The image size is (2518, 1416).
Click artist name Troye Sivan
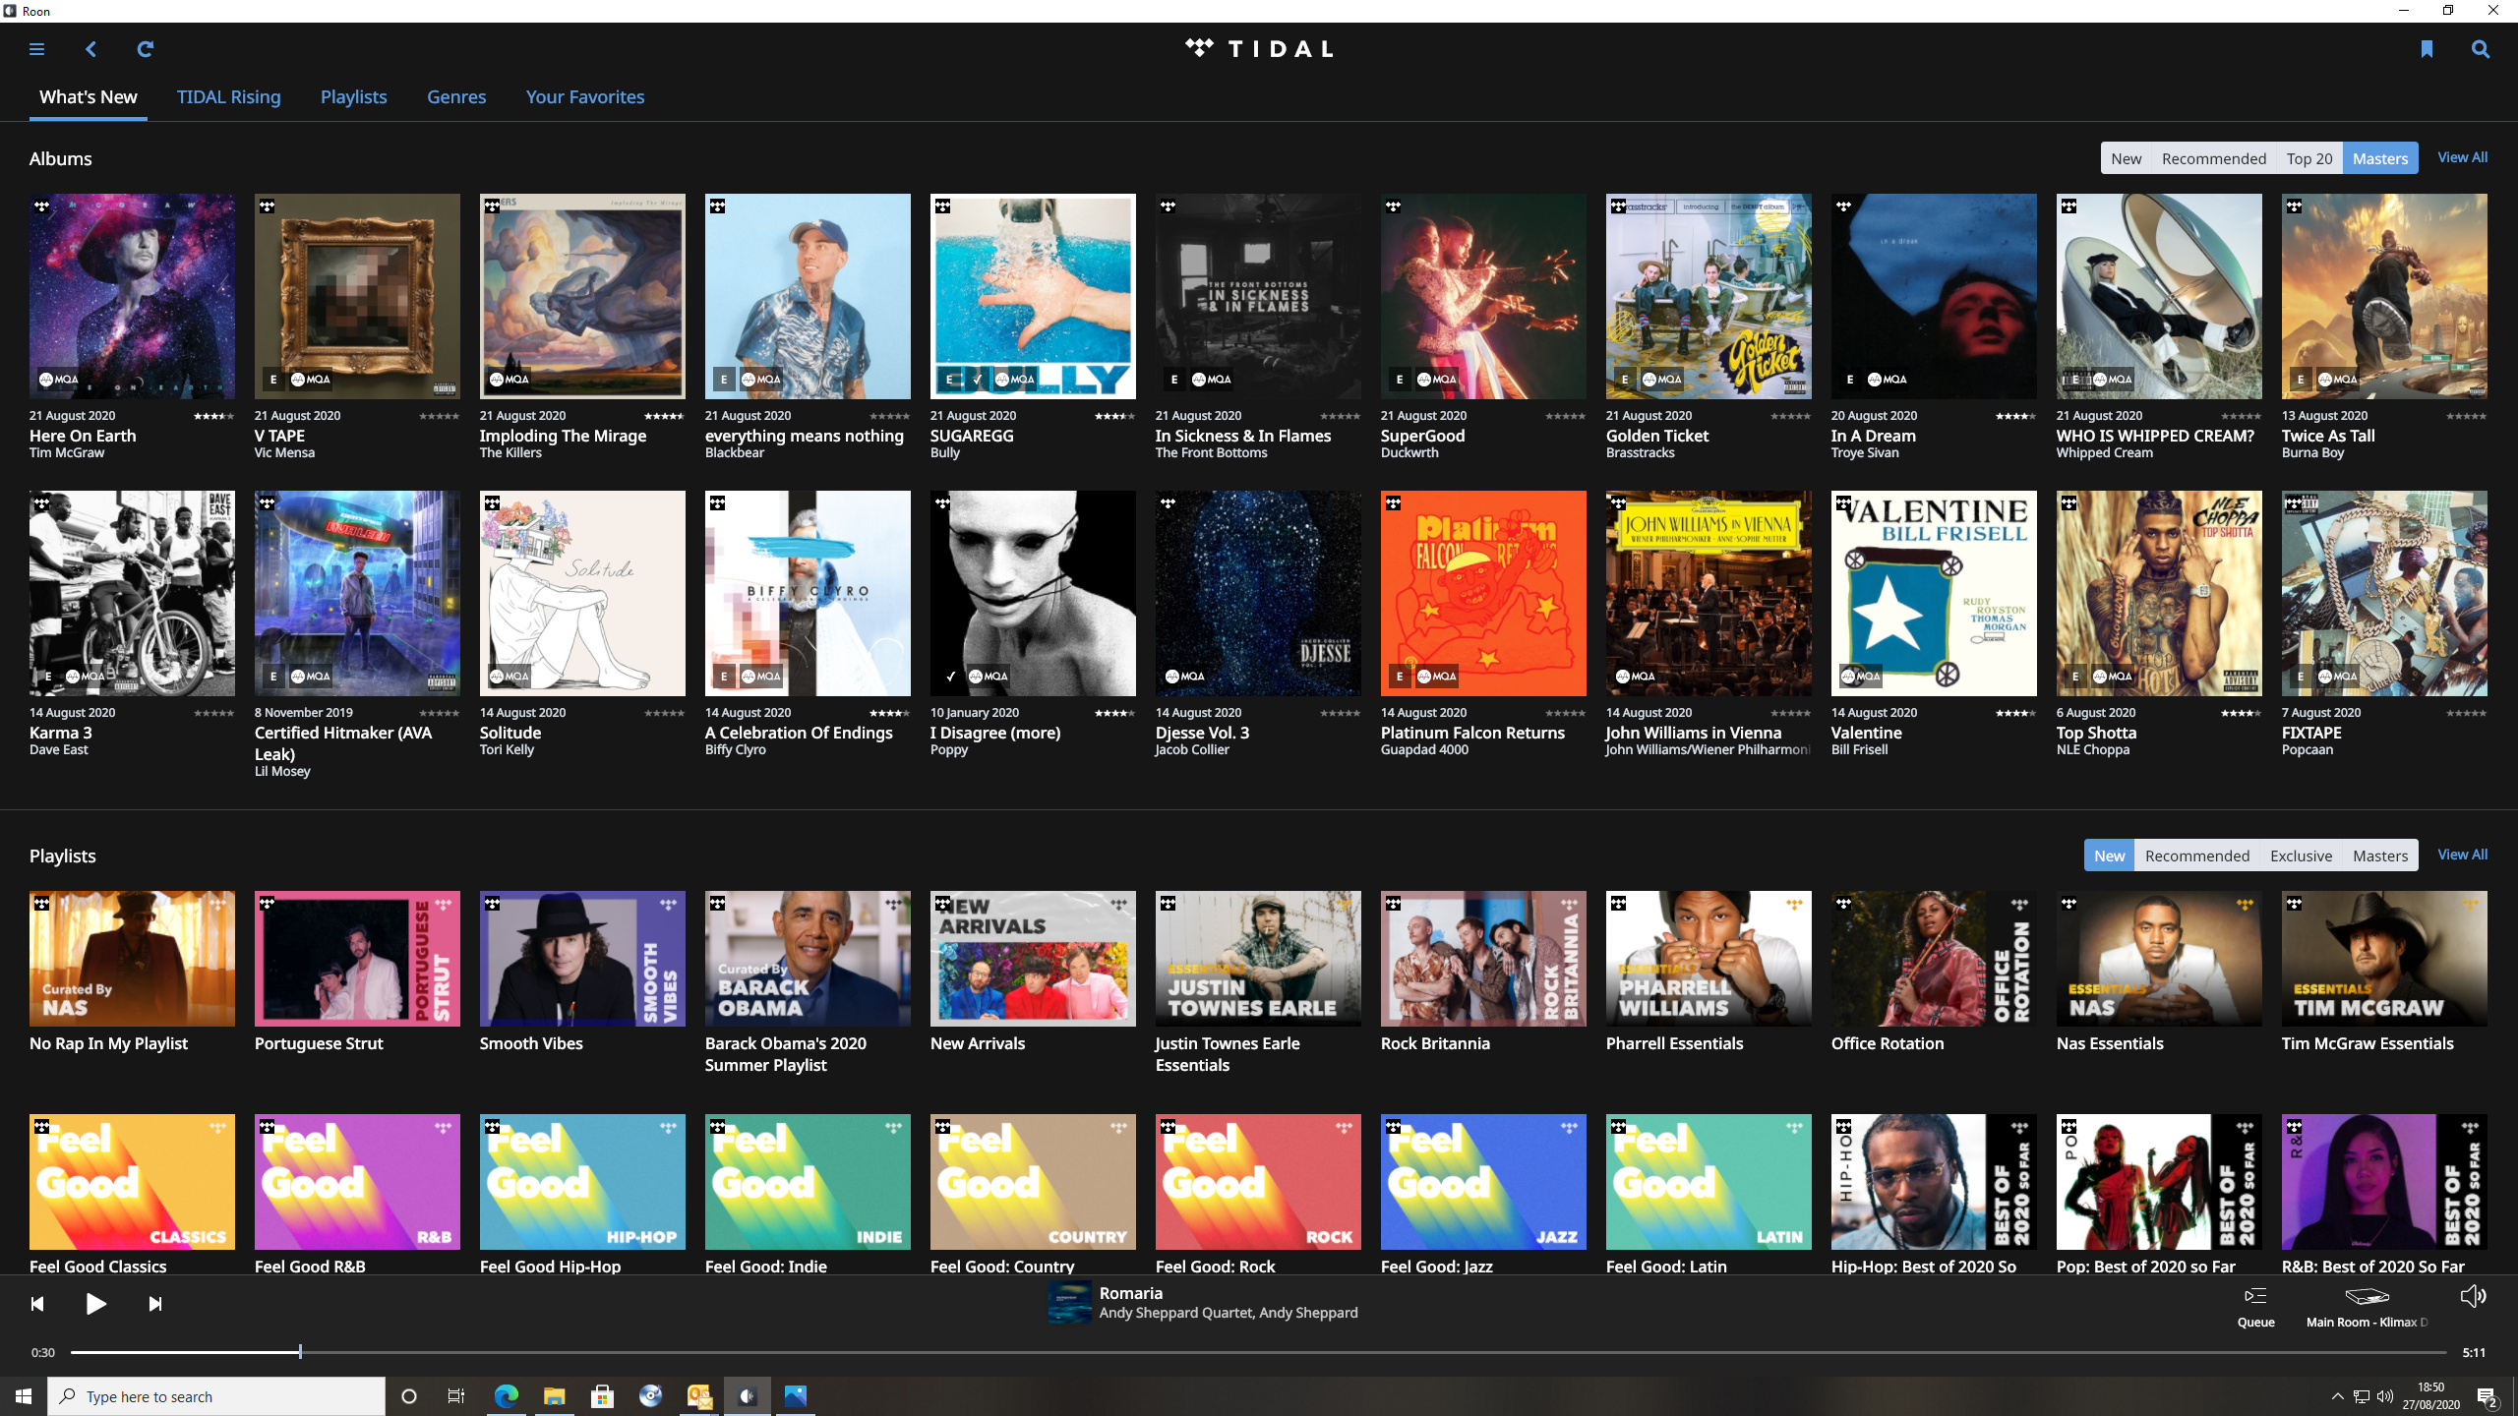click(1865, 453)
